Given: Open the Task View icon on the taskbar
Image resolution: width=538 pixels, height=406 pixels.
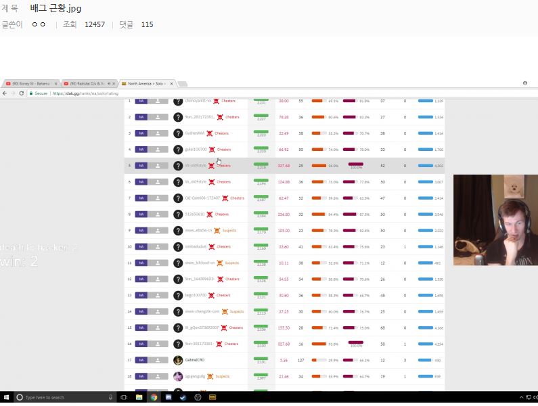Looking at the screenshot, I should [x=124, y=398].
